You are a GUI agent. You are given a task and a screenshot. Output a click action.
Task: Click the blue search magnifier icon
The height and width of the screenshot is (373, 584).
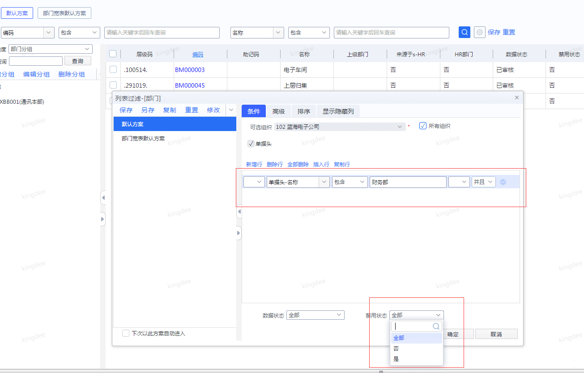tap(464, 32)
